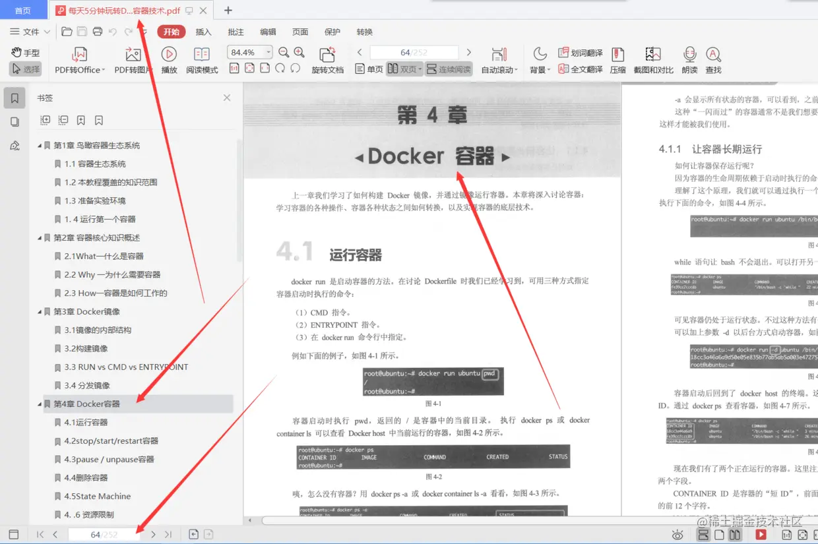Click 朗读 read aloud microphone
The width and height of the screenshot is (818, 544).
pos(689,61)
